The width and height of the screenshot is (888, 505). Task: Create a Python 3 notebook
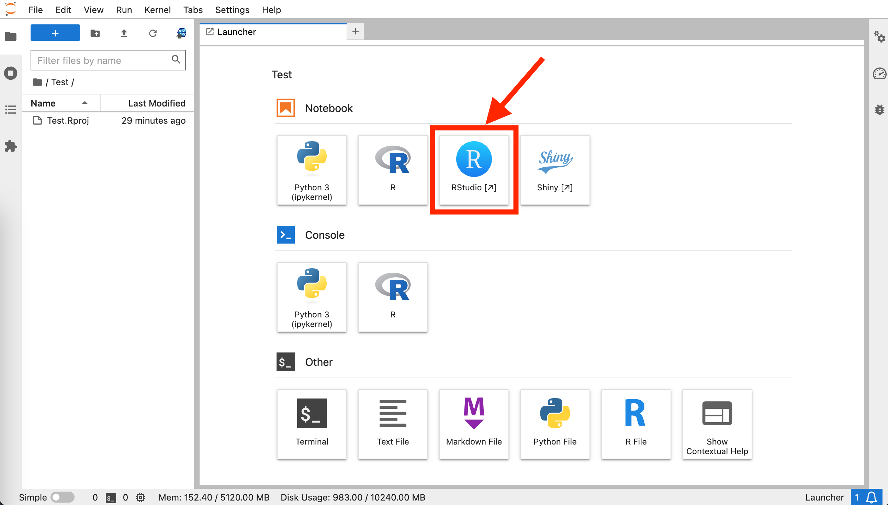click(x=312, y=170)
